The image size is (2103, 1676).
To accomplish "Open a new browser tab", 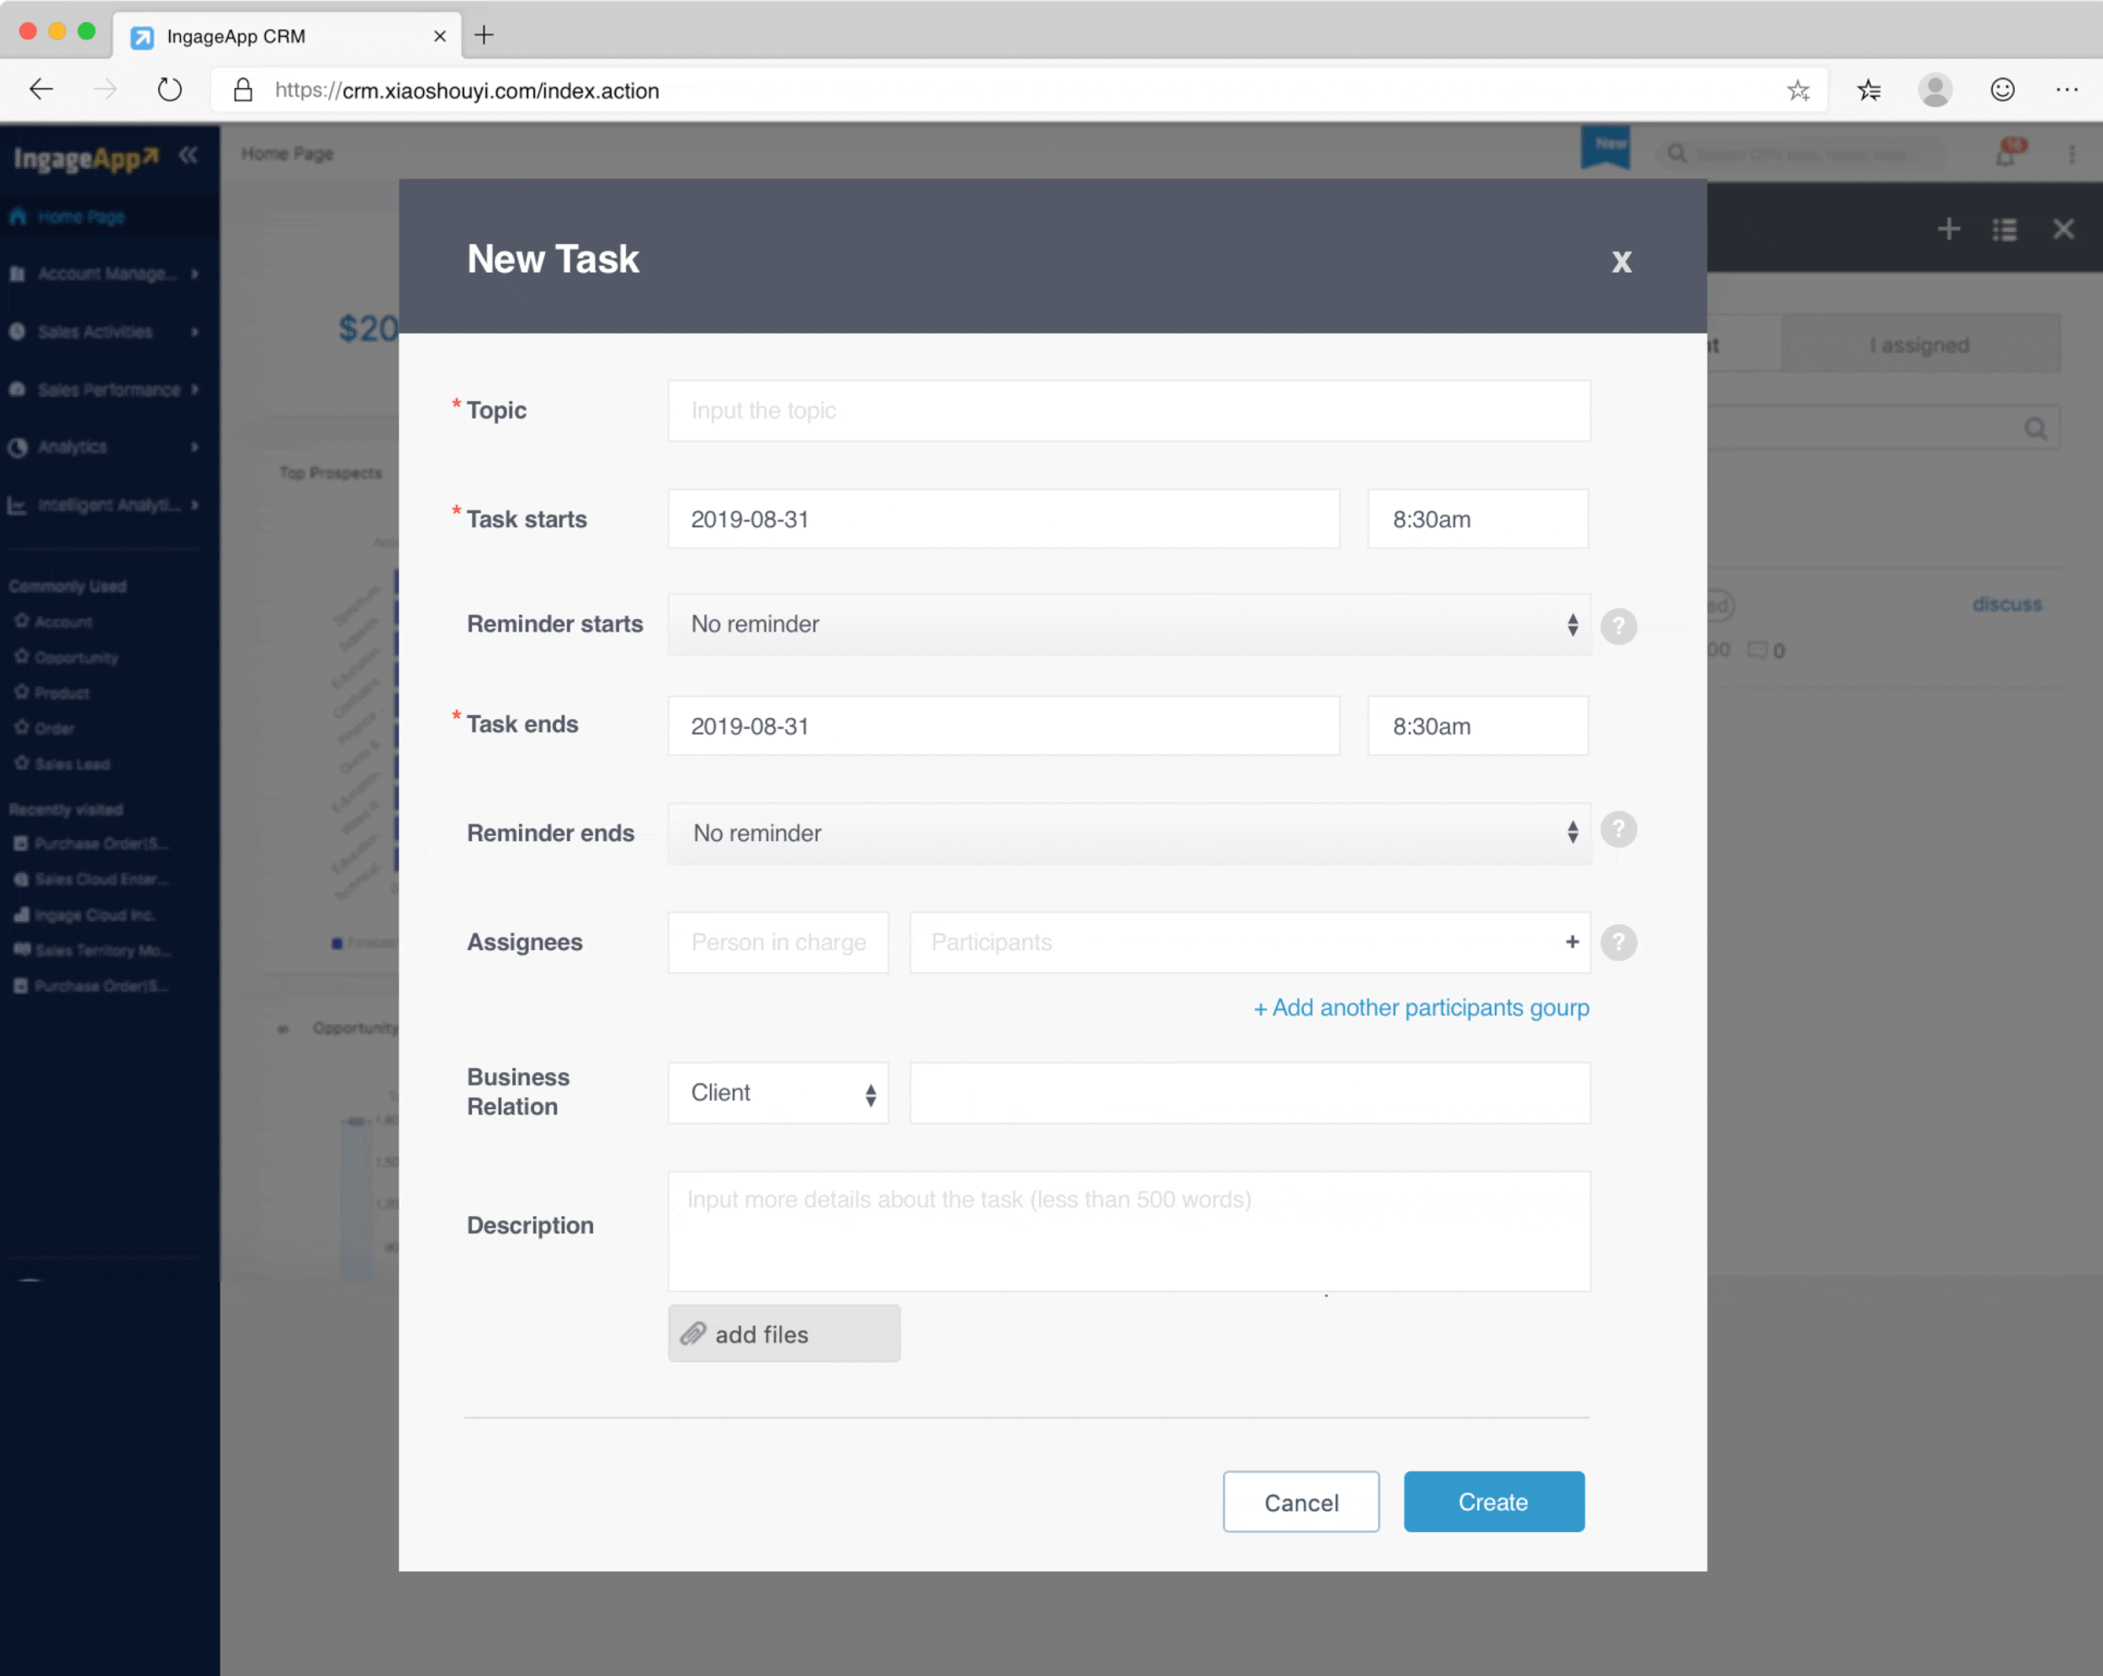I will click(484, 36).
